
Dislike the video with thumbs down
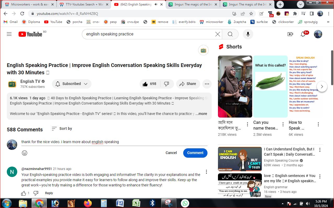(x=167, y=84)
